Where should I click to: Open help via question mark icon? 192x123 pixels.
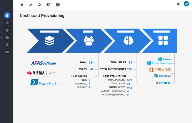[x=58, y=4]
